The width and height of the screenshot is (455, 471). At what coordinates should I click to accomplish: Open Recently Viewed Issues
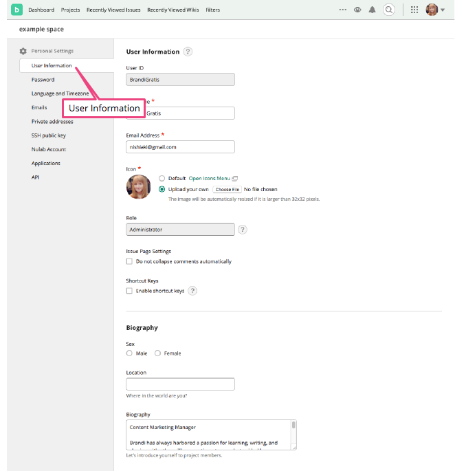coord(113,10)
